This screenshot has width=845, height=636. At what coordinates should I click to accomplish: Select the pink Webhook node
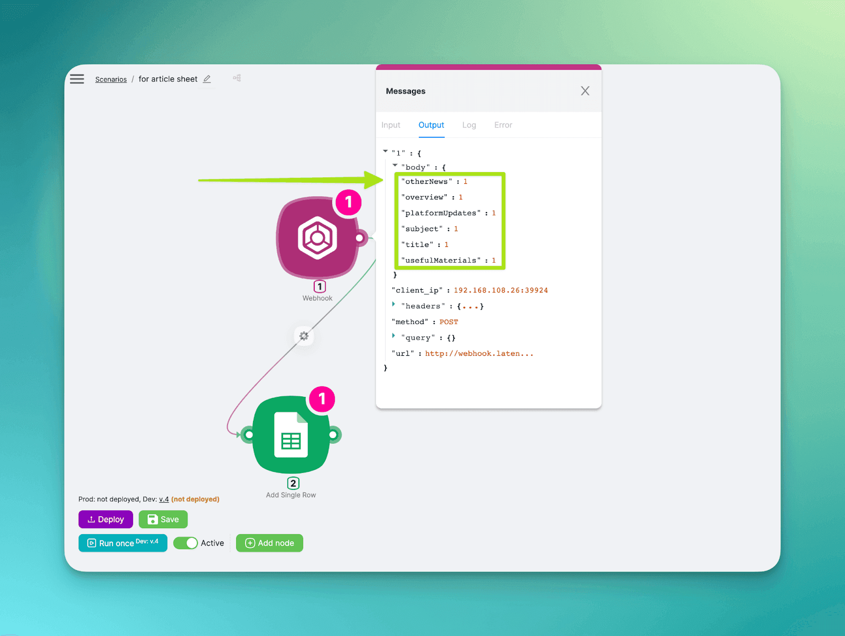(x=317, y=238)
